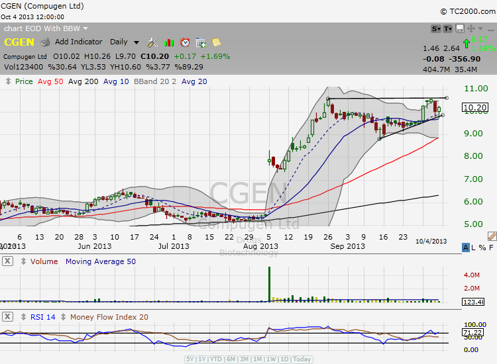This screenshot has height=364, width=497.
Task: Click the green and red bars chart-style icon
Action: coord(169,42)
